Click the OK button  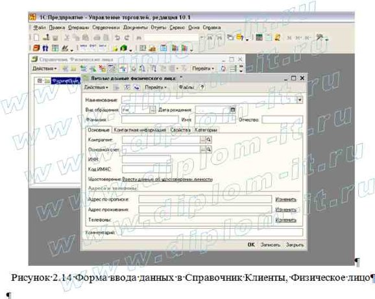point(251,244)
